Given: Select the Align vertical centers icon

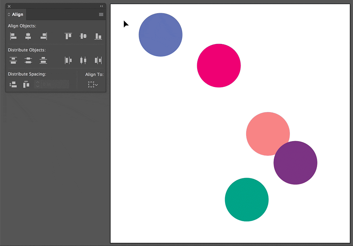Looking at the screenshot, I should [x=83, y=36].
